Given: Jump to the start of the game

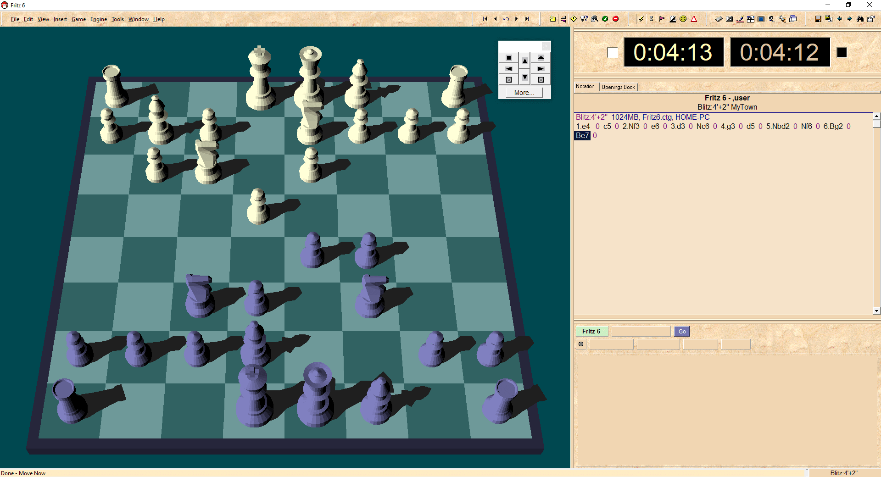Looking at the screenshot, I should tap(485, 19).
